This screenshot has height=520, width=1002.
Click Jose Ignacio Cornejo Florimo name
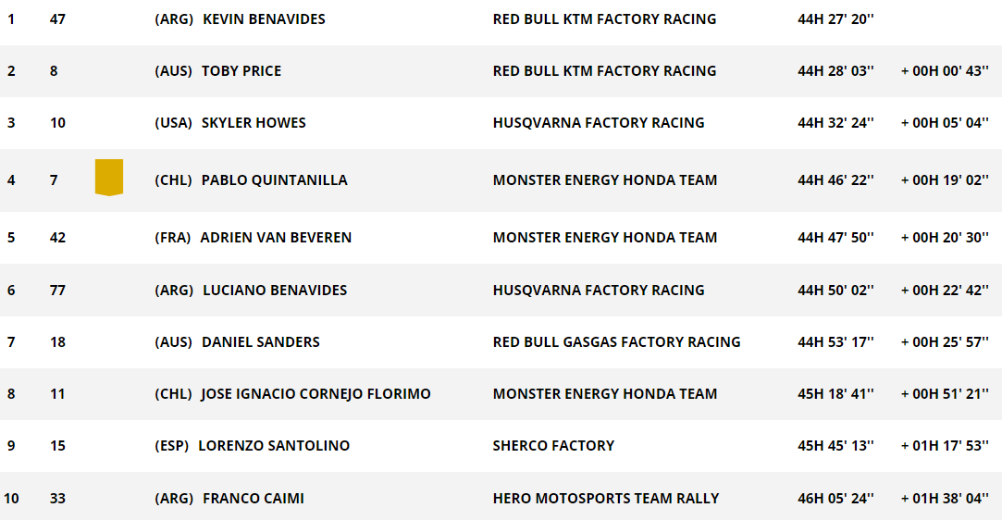315,393
